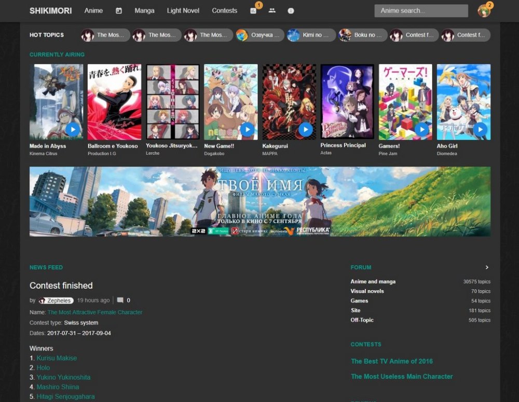Open the info icon in navigation
The image size is (519, 402).
(291, 10)
